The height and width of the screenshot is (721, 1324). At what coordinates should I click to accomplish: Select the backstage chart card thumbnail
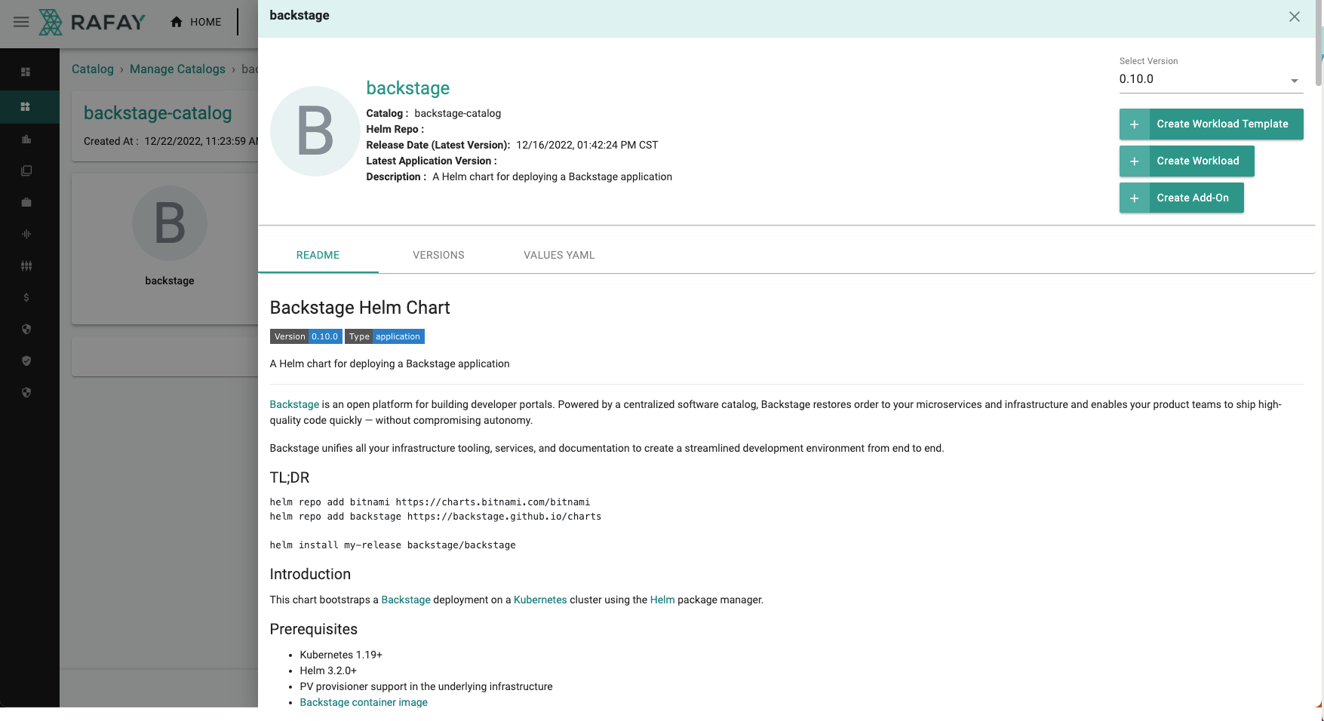pyautogui.click(x=170, y=223)
